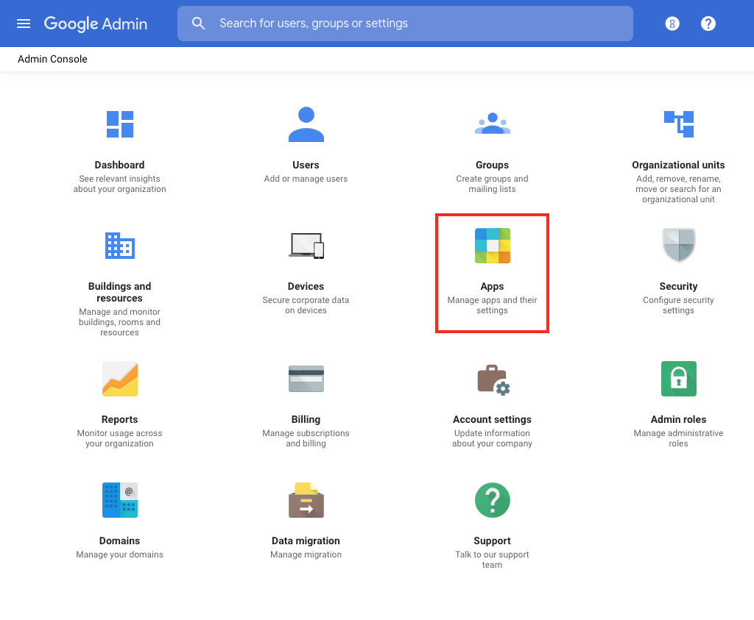The height and width of the screenshot is (620, 754).
Task: Click the Reports title link
Action: pyautogui.click(x=120, y=419)
